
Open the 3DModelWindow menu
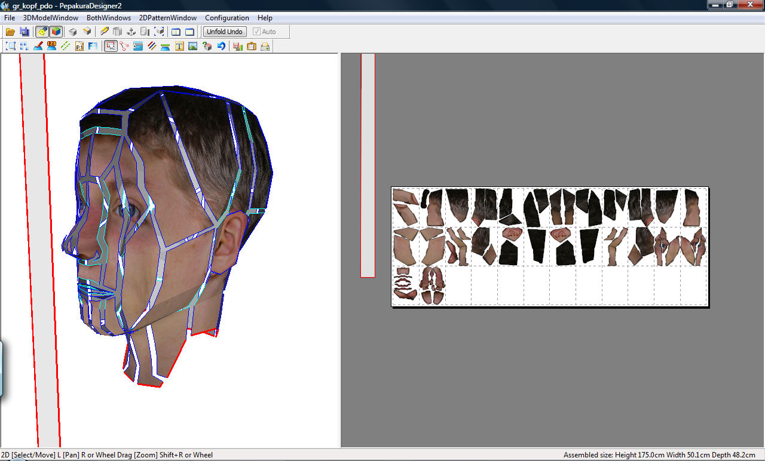coord(51,18)
